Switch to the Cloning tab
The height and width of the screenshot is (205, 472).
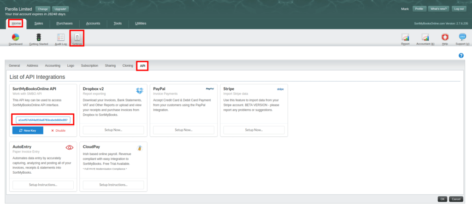[128, 65]
